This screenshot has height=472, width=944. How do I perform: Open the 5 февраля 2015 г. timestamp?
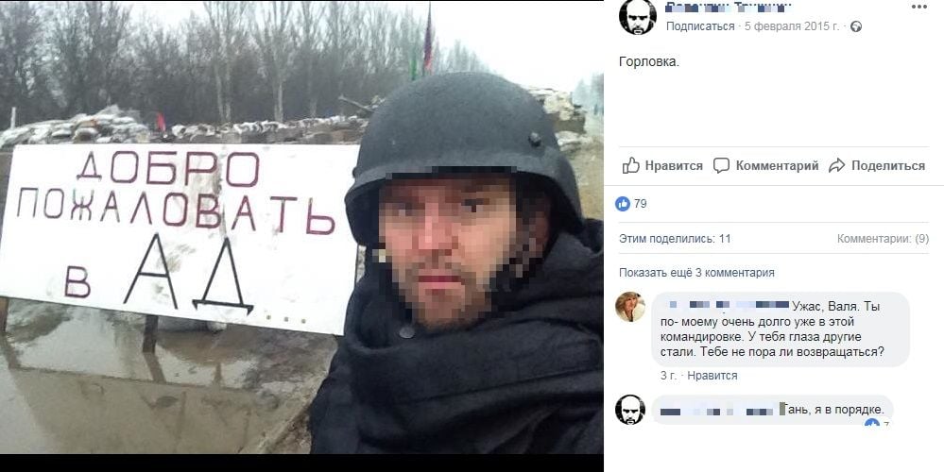click(792, 26)
